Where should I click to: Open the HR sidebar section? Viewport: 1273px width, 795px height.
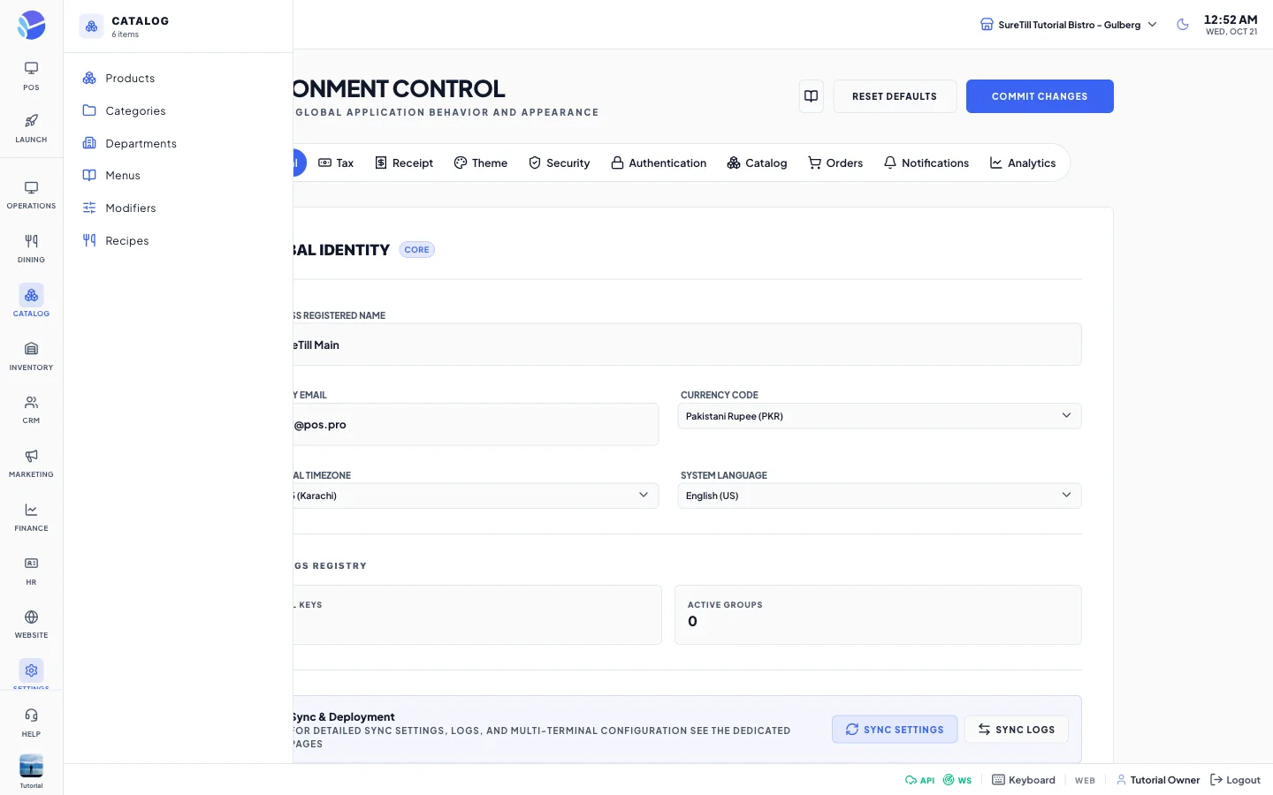click(31, 572)
